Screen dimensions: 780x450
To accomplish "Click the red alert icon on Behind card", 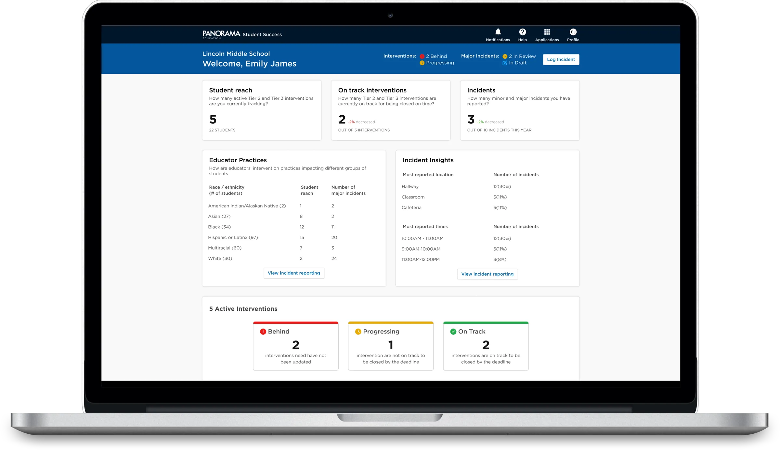I will (263, 331).
